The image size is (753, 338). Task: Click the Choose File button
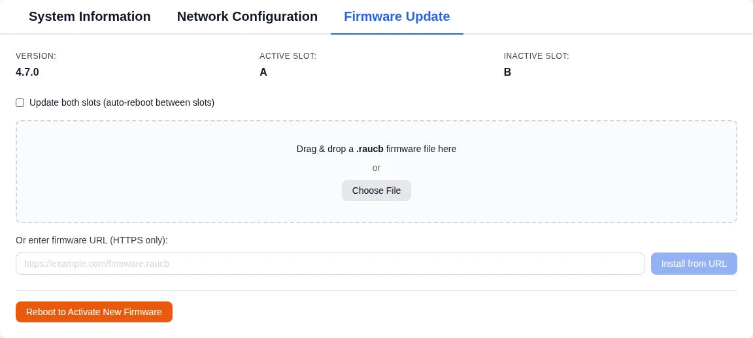[x=376, y=191]
